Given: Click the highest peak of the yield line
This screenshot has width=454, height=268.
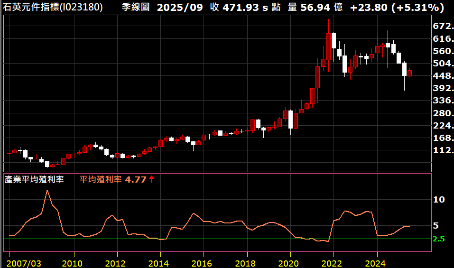Looking at the screenshot, I should click(47, 190).
